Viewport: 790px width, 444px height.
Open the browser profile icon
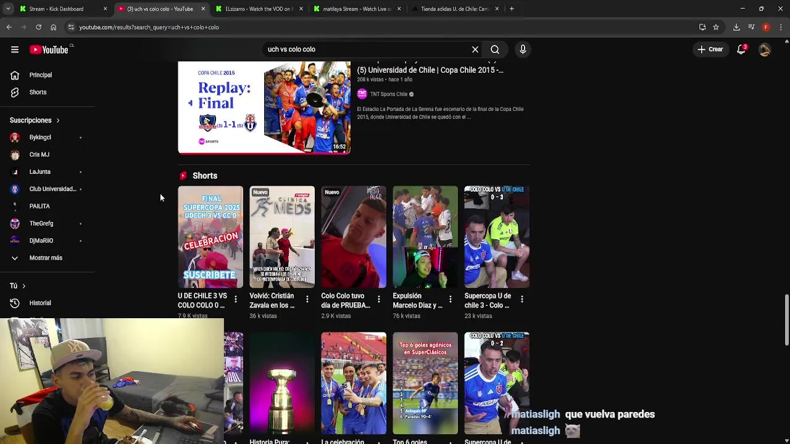coord(766,27)
